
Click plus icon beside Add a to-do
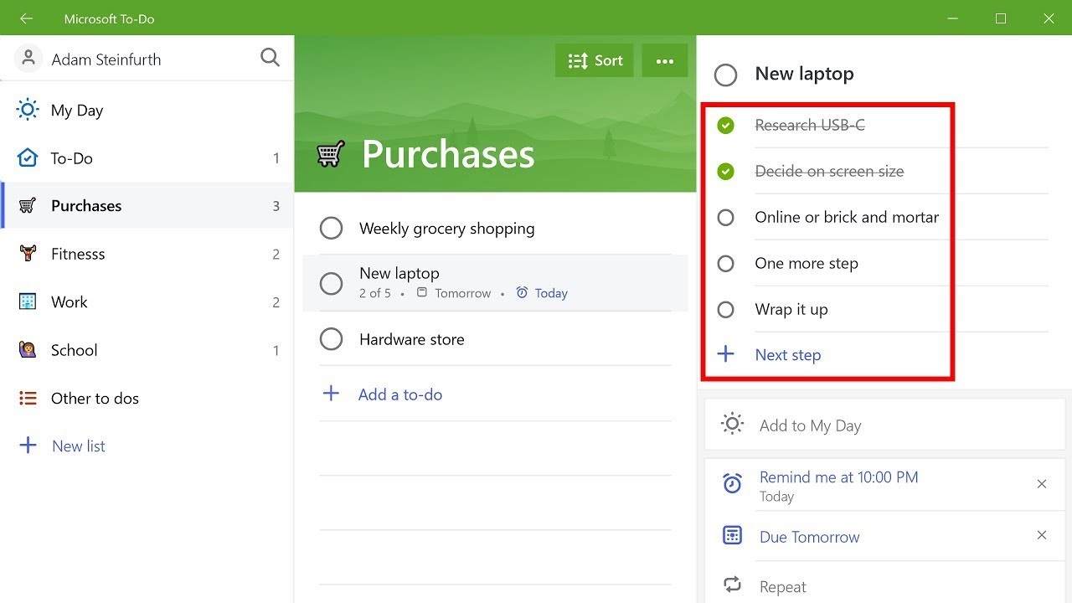(x=332, y=394)
